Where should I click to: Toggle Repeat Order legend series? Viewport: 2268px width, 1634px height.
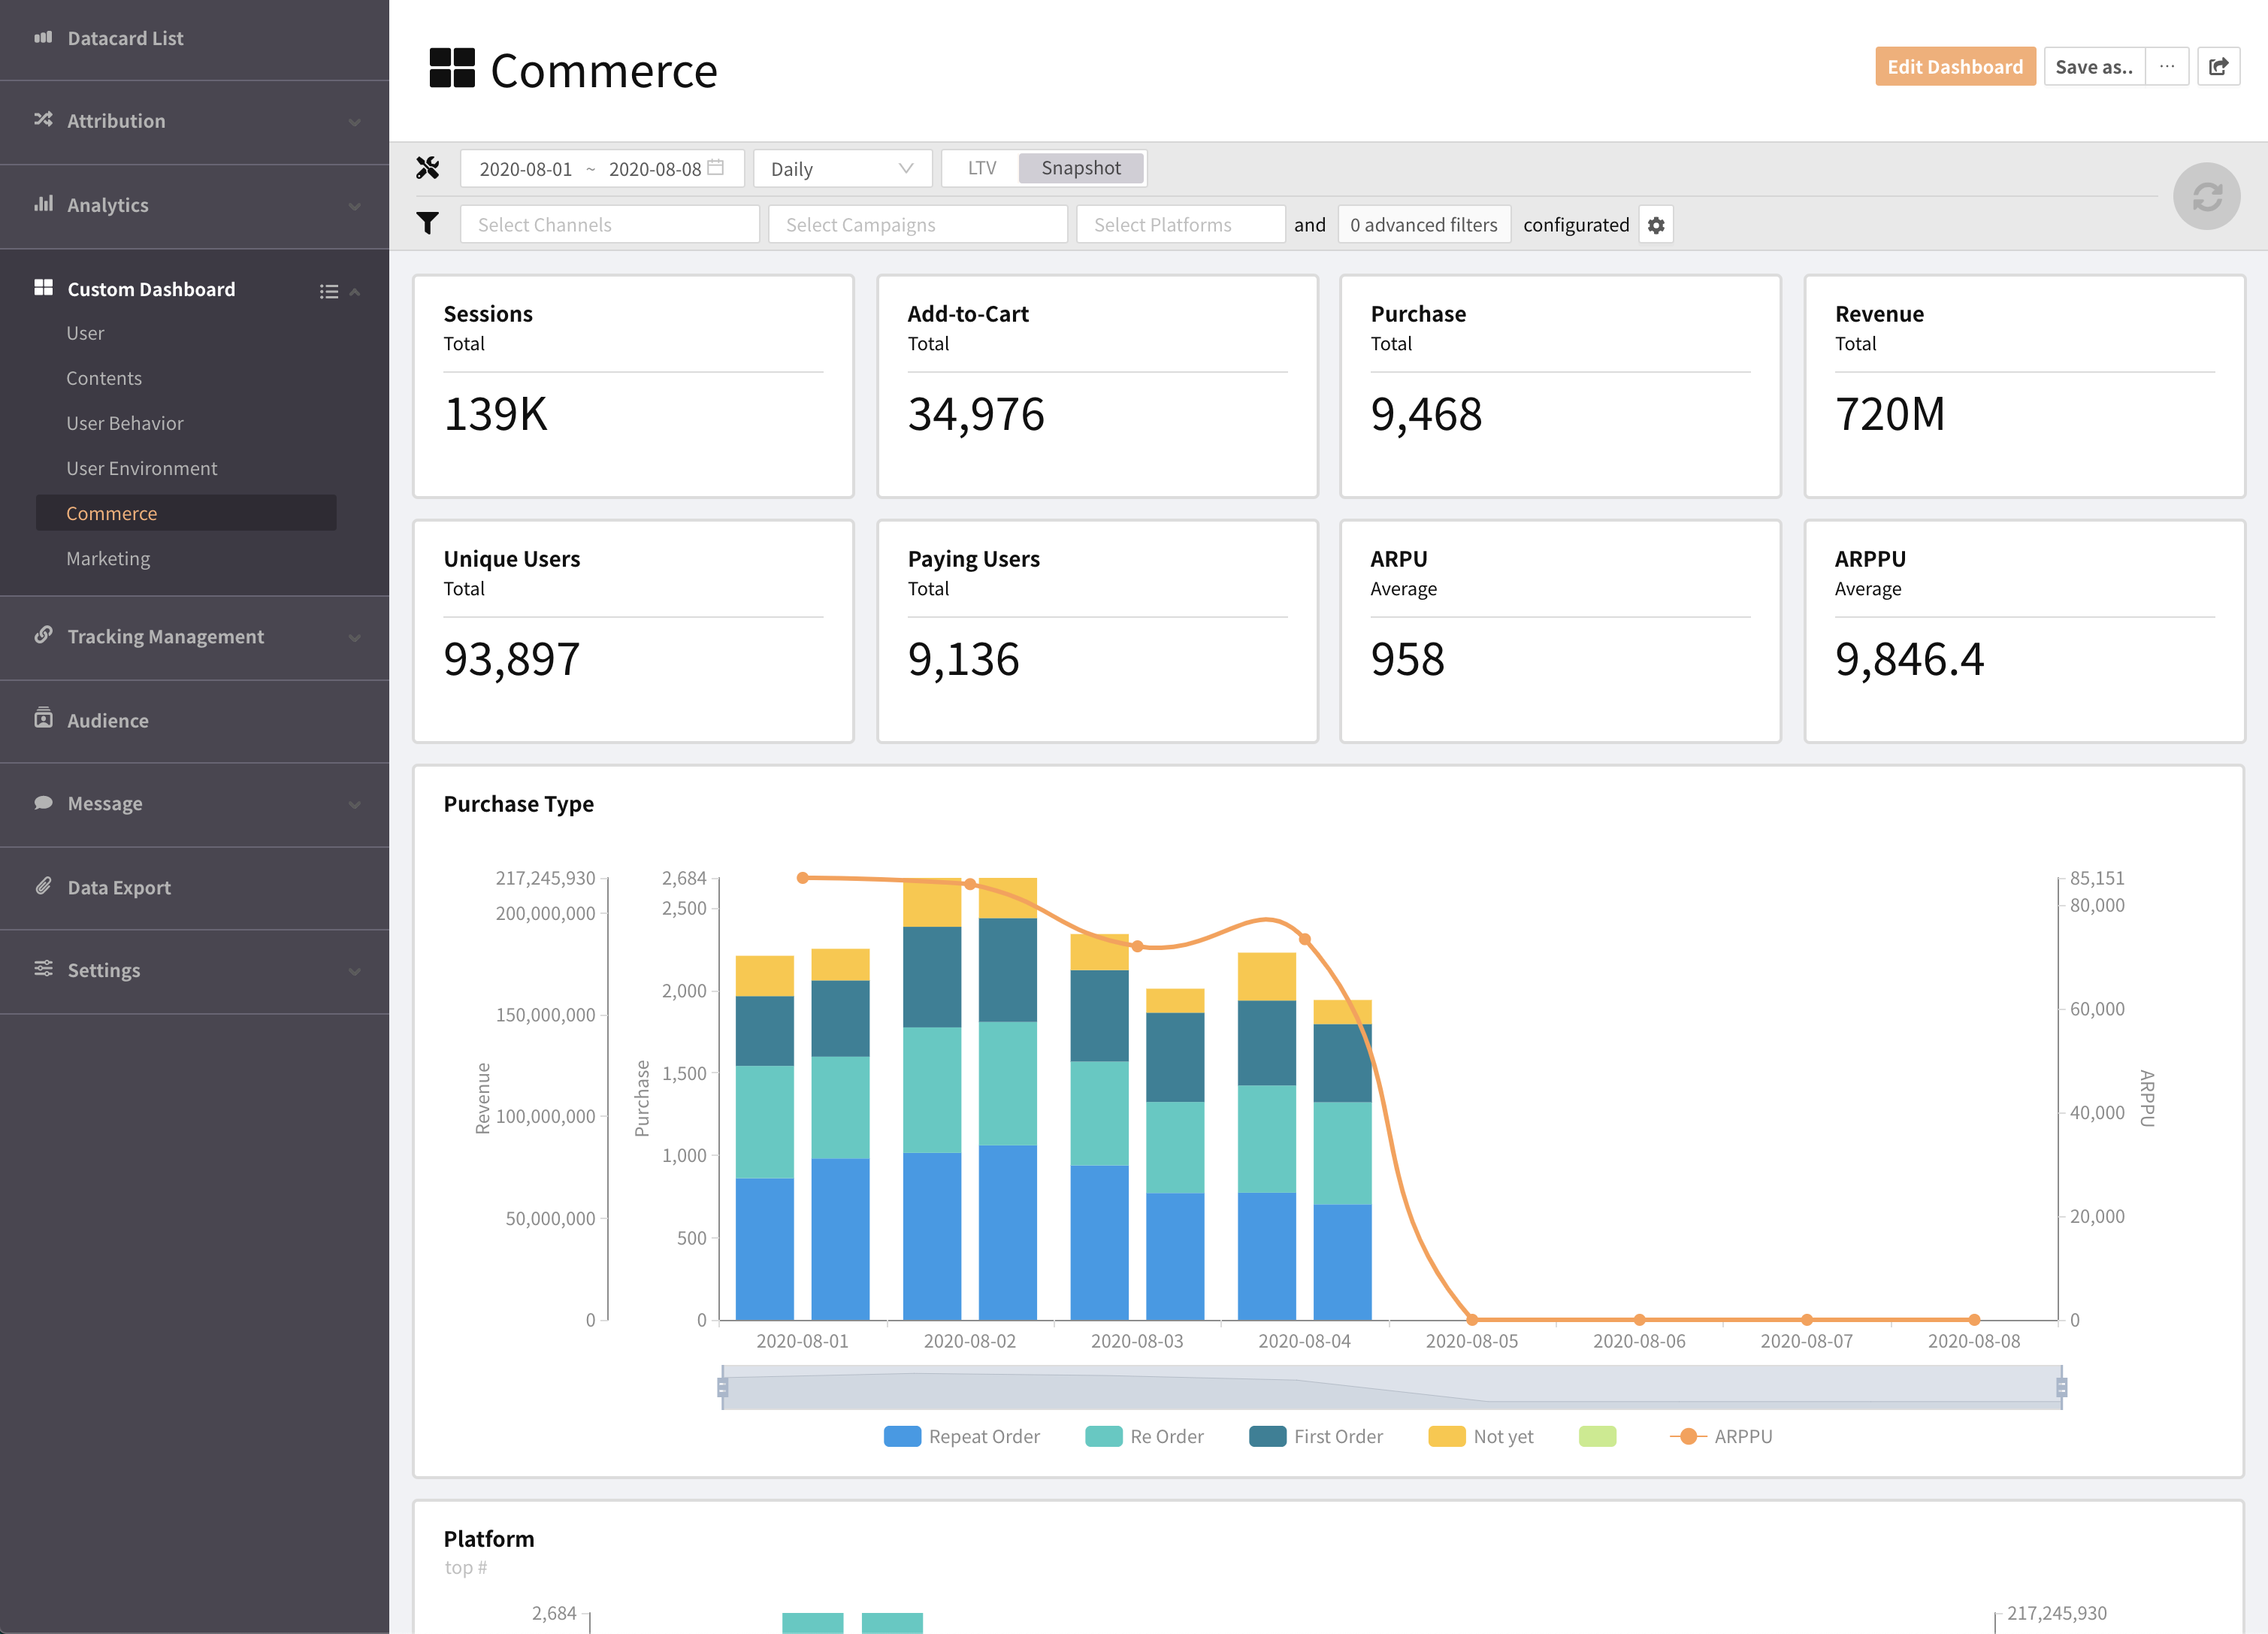(x=961, y=1436)
